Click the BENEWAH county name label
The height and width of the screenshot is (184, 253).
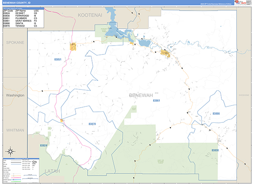141,95
